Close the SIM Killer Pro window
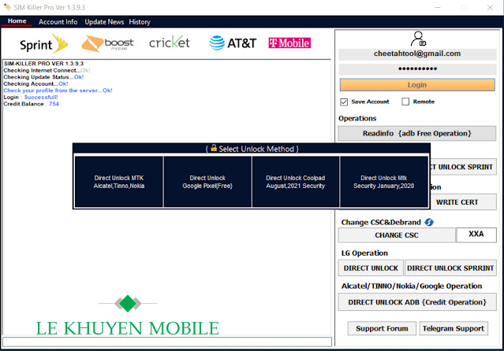Screen dimensions: 504x351 (x=490, y=7)
